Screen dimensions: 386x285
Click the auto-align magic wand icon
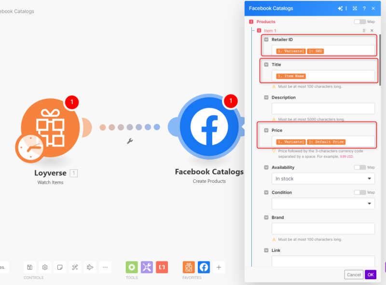[x=75, y=267]
